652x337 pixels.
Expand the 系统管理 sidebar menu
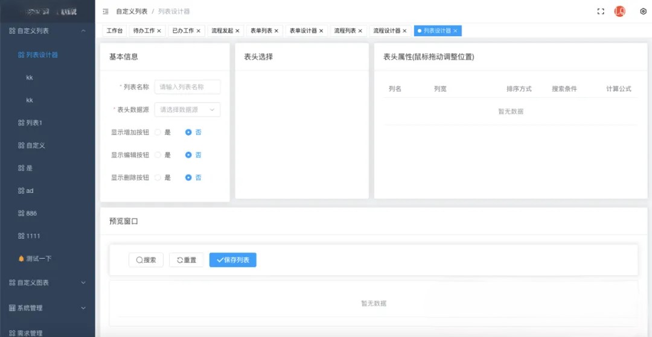click(83, 308)
